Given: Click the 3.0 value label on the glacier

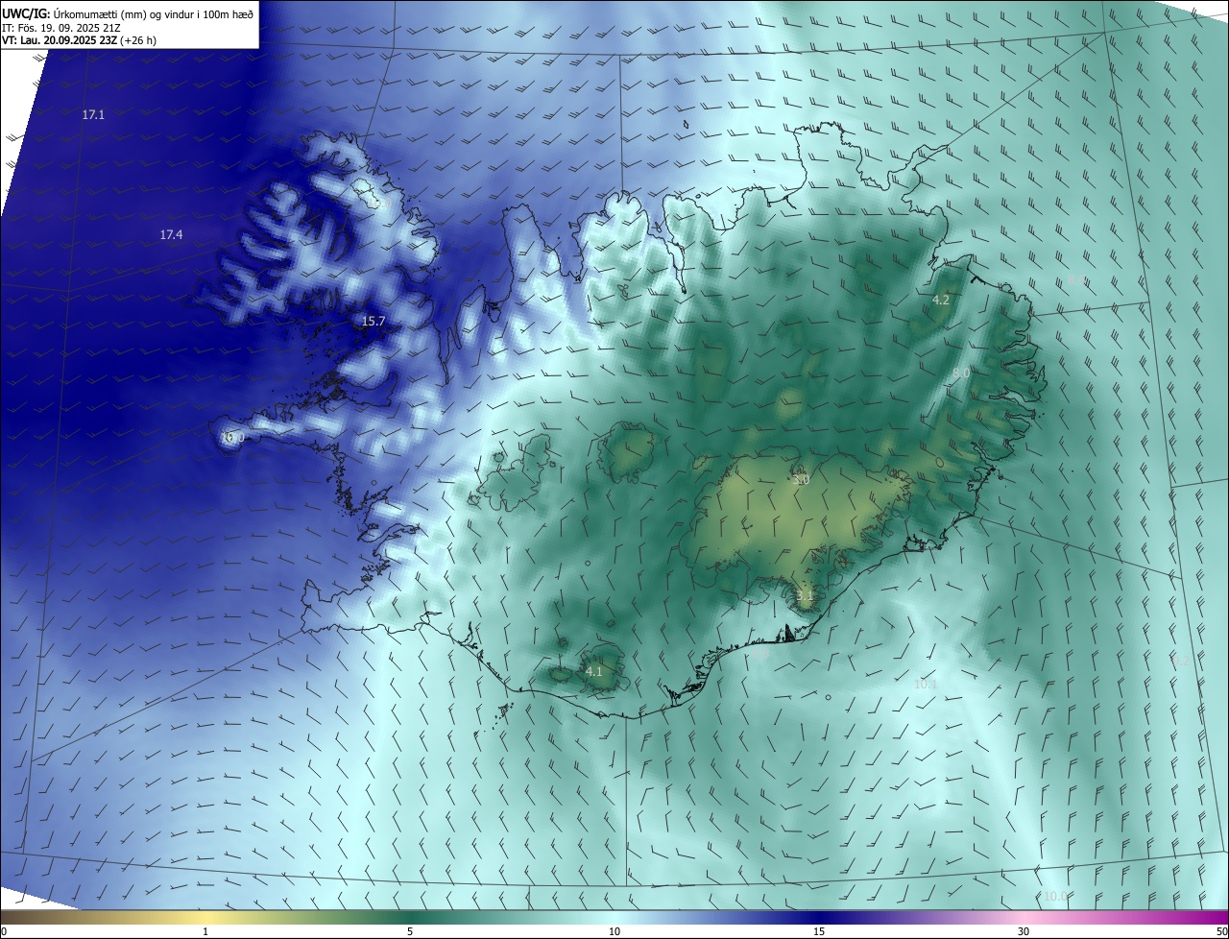Looking at the screenshot, I should pyautogui.click(x=801, y=479).
